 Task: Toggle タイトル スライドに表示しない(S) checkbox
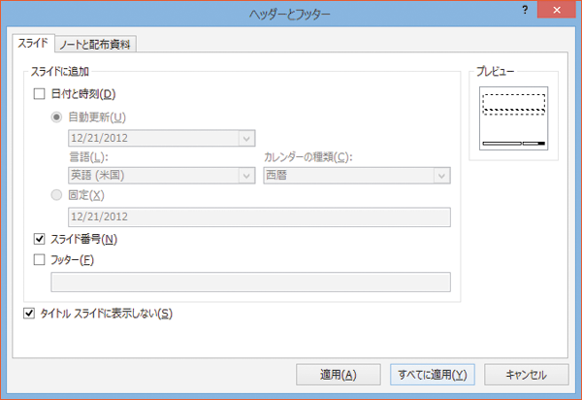pos(29,313)
